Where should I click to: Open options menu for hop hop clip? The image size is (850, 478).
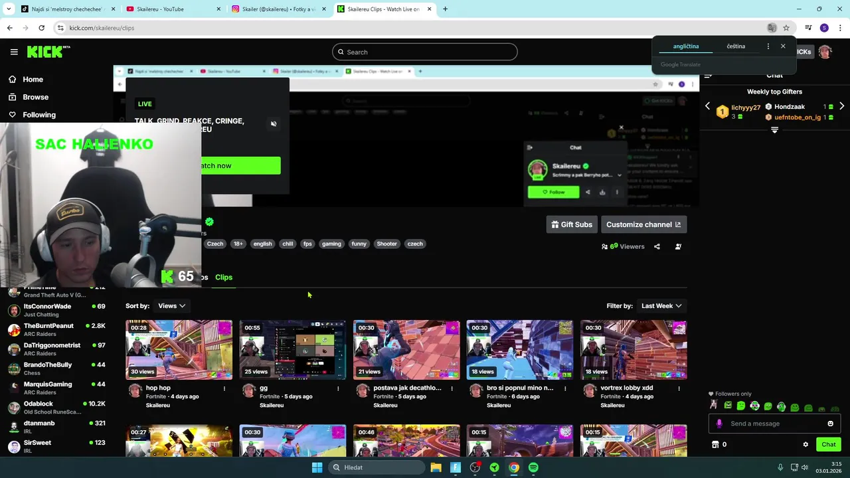point(224,388)
